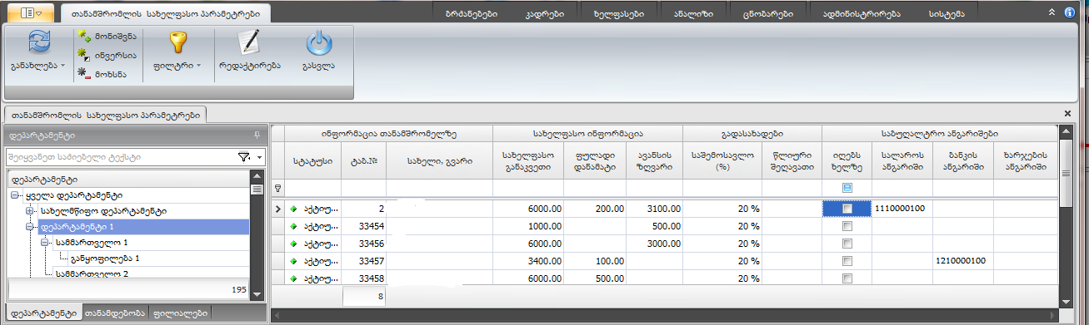Click the department search text field
The width and height of the screenshot is (1089, 325).
tap(120, 156)
